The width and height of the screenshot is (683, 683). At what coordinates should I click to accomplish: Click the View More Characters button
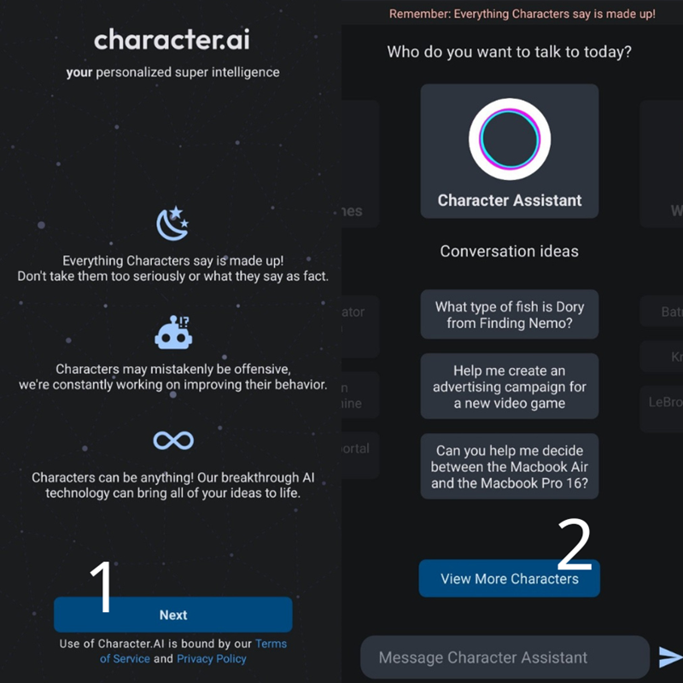pyautogui.click(x=509, y=579)
